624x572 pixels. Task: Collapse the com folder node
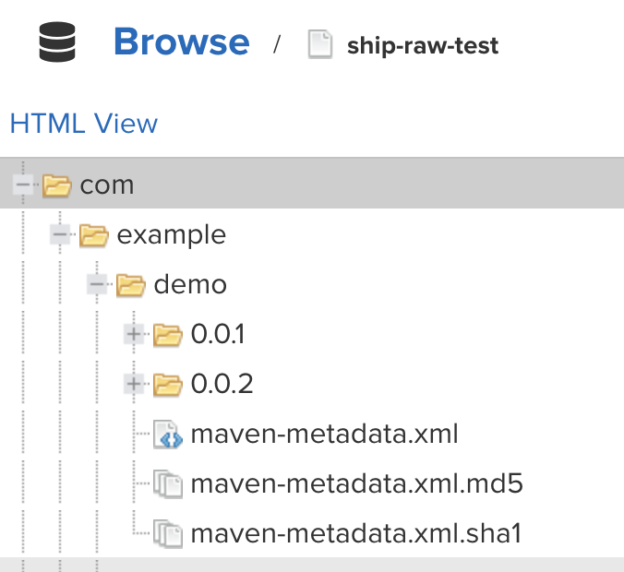(24, 185)
